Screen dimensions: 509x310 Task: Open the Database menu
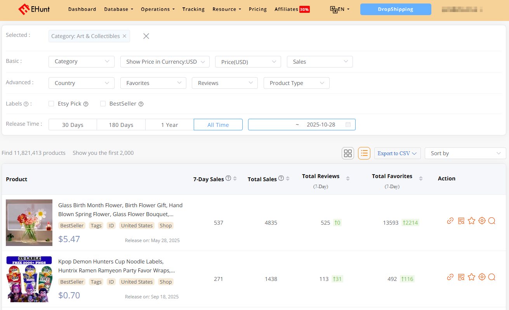coord(118,9)
